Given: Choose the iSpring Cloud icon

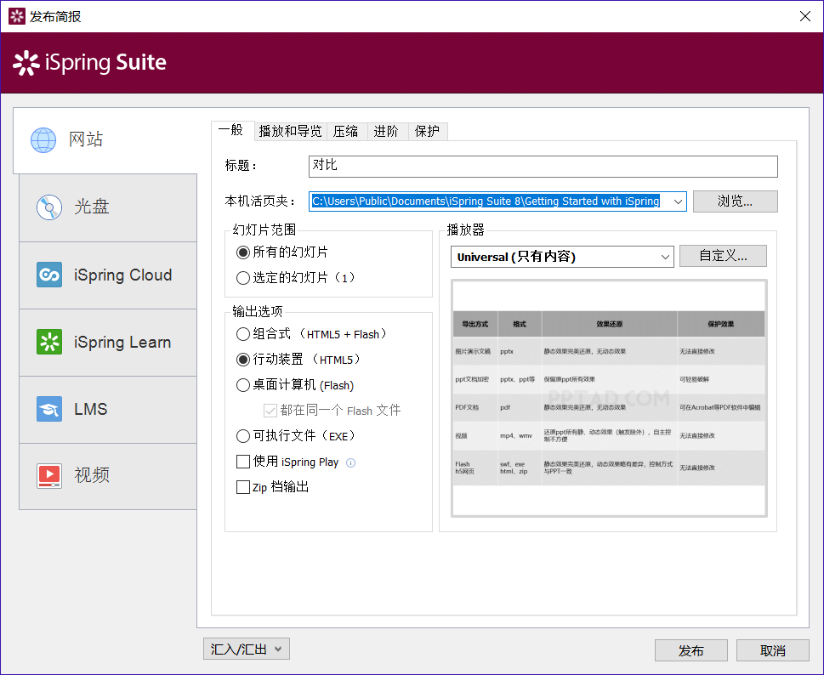Looking at the screenshot, I should [x=49, y=275].
